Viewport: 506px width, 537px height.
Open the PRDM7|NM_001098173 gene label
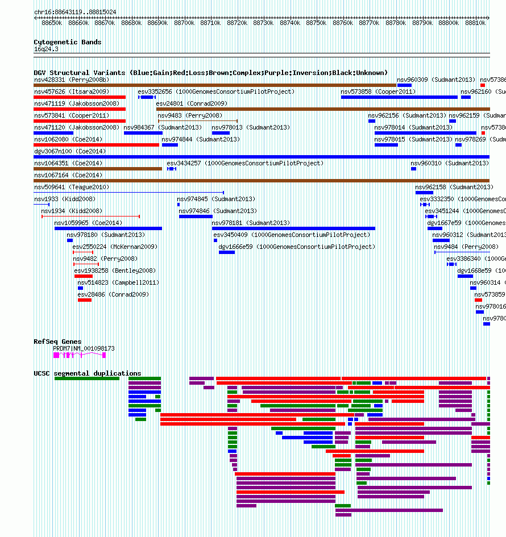84,349
